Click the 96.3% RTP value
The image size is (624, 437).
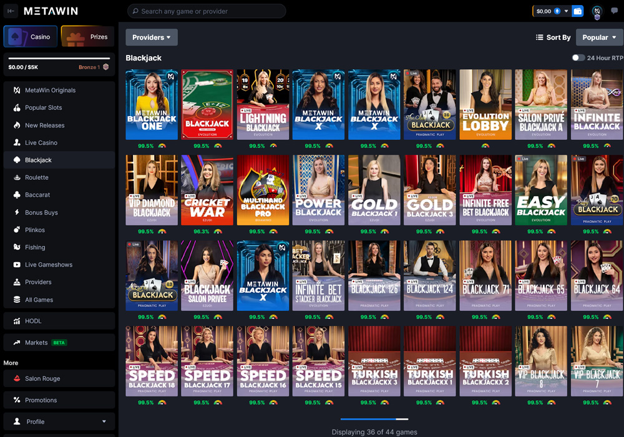coord(202,232)
